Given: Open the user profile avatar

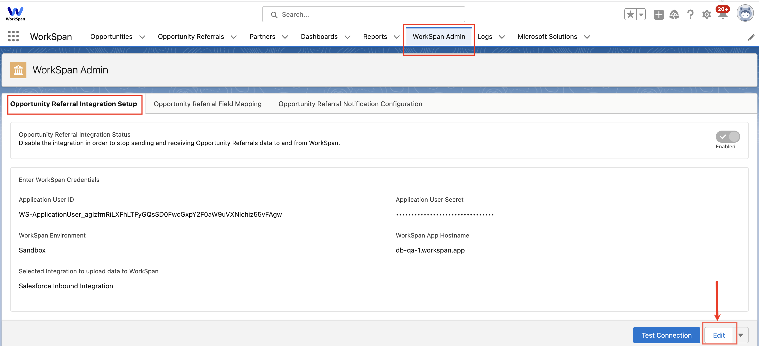Looking at the screenshot, I should [745, 13].
